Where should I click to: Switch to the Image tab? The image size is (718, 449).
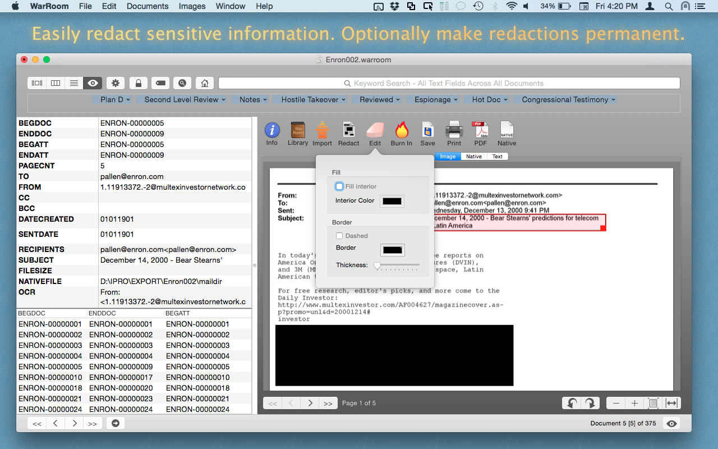click(x=448, y=157)
